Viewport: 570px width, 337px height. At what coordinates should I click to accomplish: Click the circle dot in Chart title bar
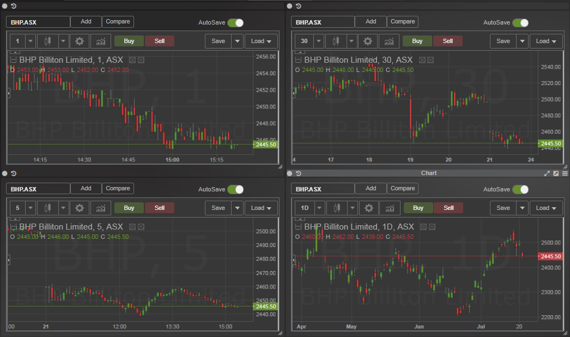[289, 173]
